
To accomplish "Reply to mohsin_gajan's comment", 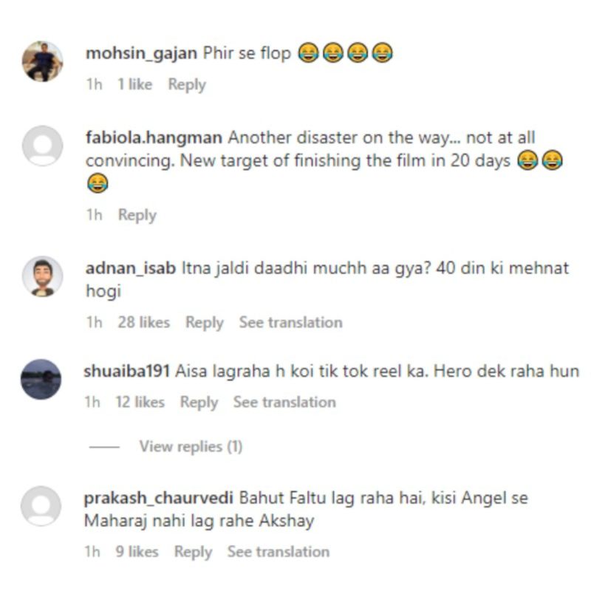I will coord(187,84).
